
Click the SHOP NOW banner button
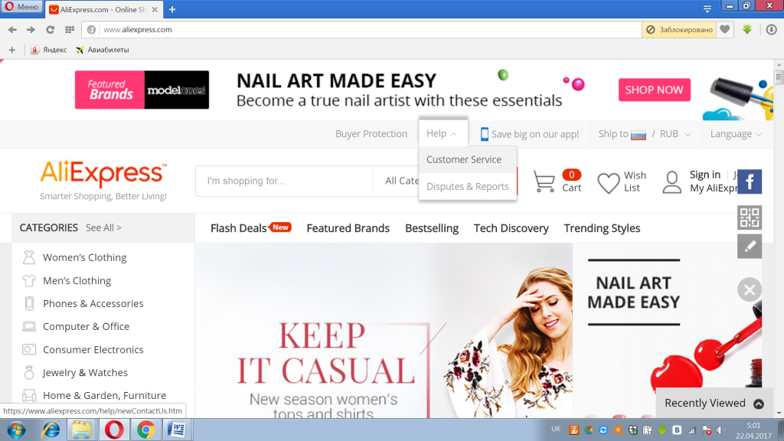[654, 90]
